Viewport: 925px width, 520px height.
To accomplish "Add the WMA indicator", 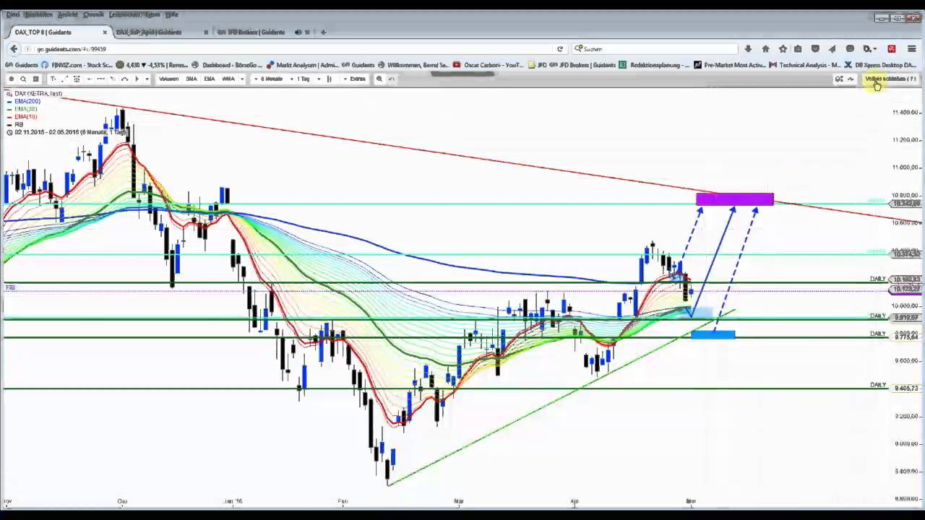I will click(x=228, y=79).
